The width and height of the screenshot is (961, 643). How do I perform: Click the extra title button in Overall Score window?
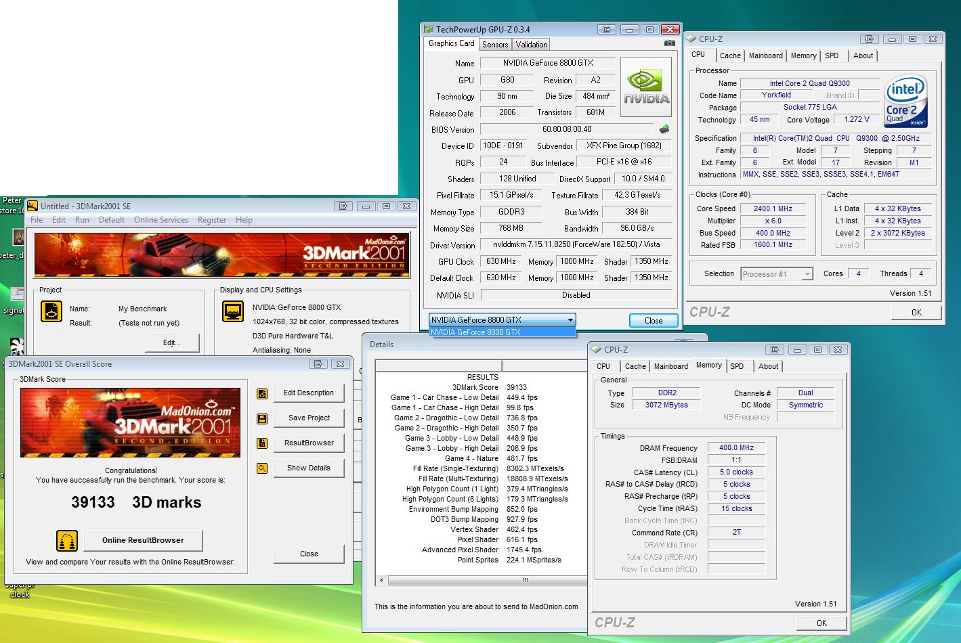click(x=318, y=363)
